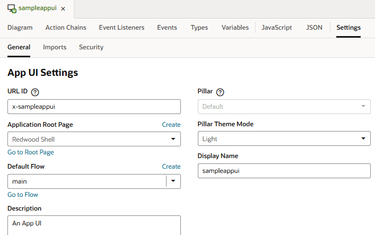Switch to the Imports subtab
The image size is (375, 235).
tap(55, 47)
